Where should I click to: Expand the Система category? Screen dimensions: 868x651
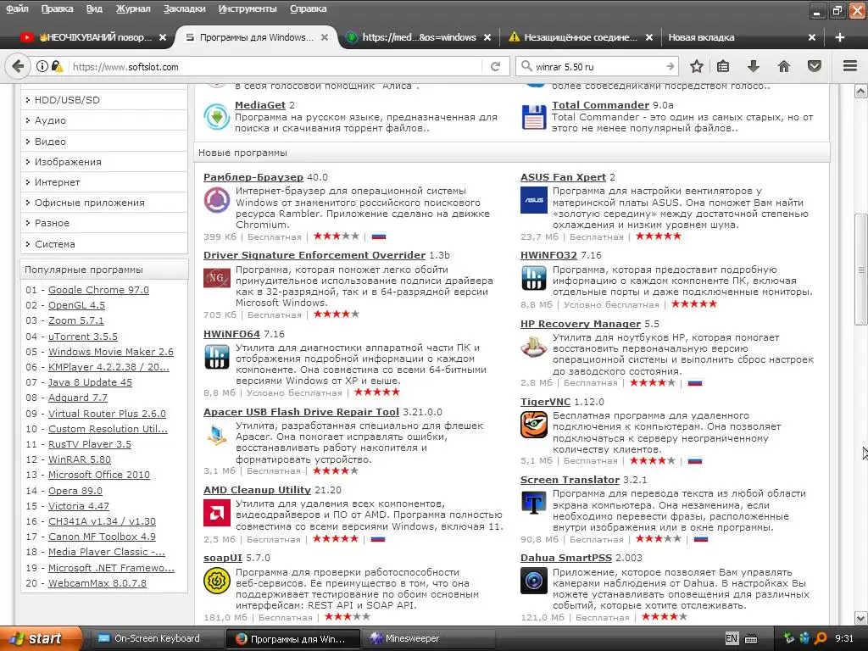click(104, 244)
